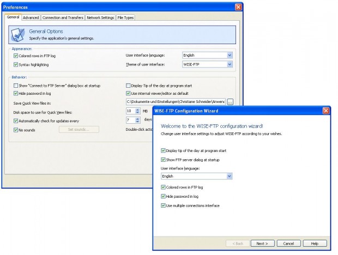Decrease the update interval days spinner
This screenshot has height=255, width=338.
pyautogui.click(x=137, y=122)
